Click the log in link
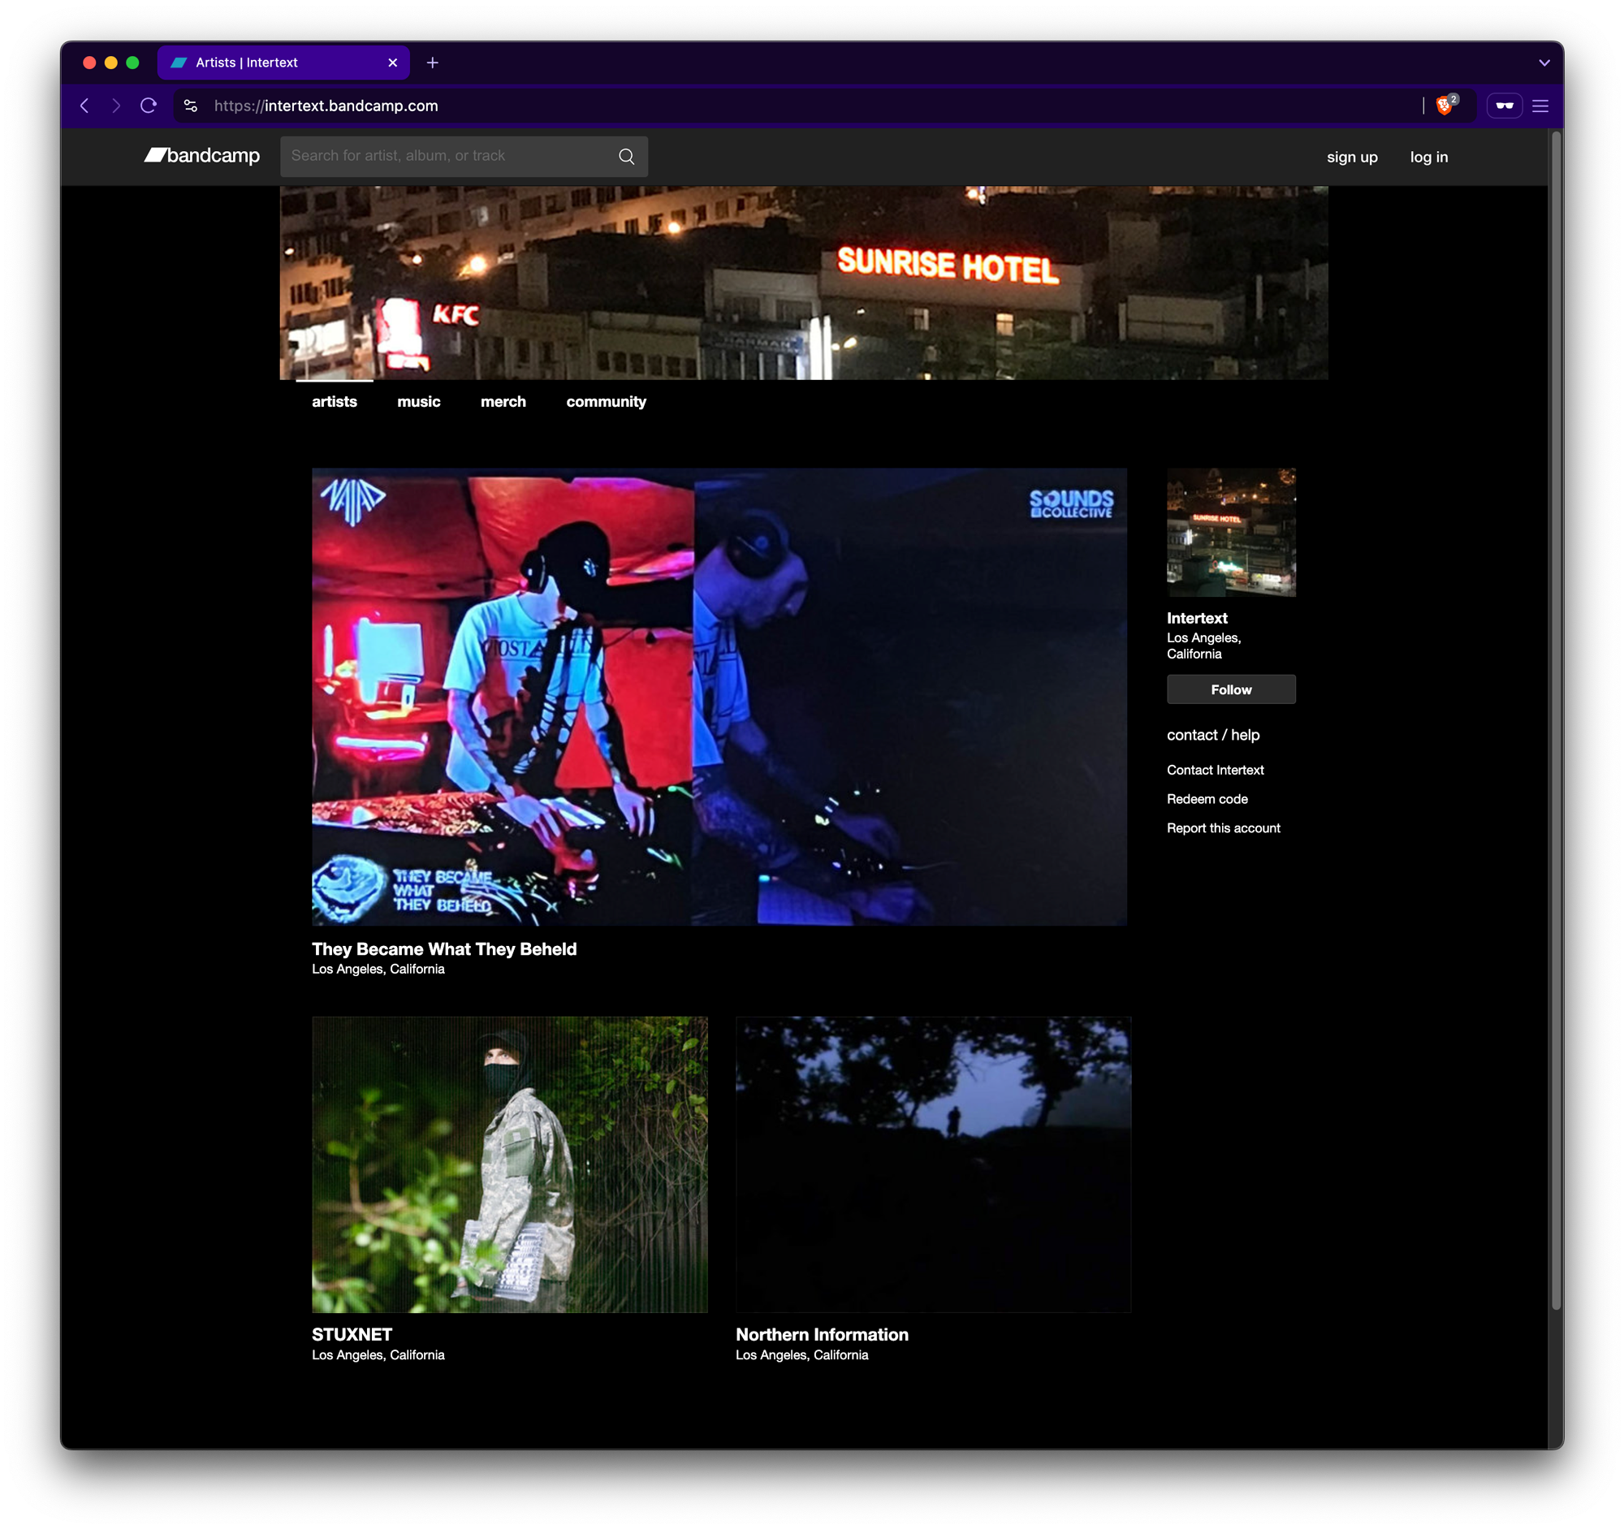Viewport: 1624px width, 1529px height. point(1429,157)
